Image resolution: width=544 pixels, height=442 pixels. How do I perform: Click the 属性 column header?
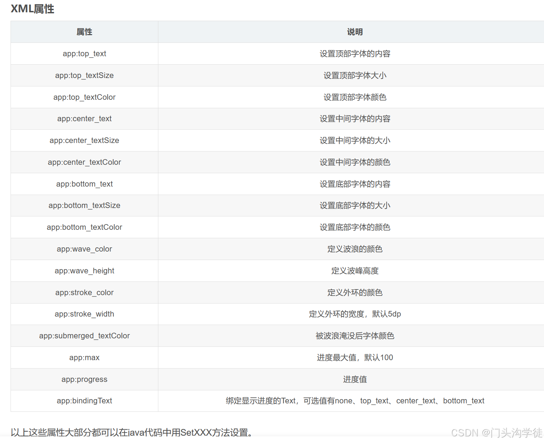[x=84, y=32]
